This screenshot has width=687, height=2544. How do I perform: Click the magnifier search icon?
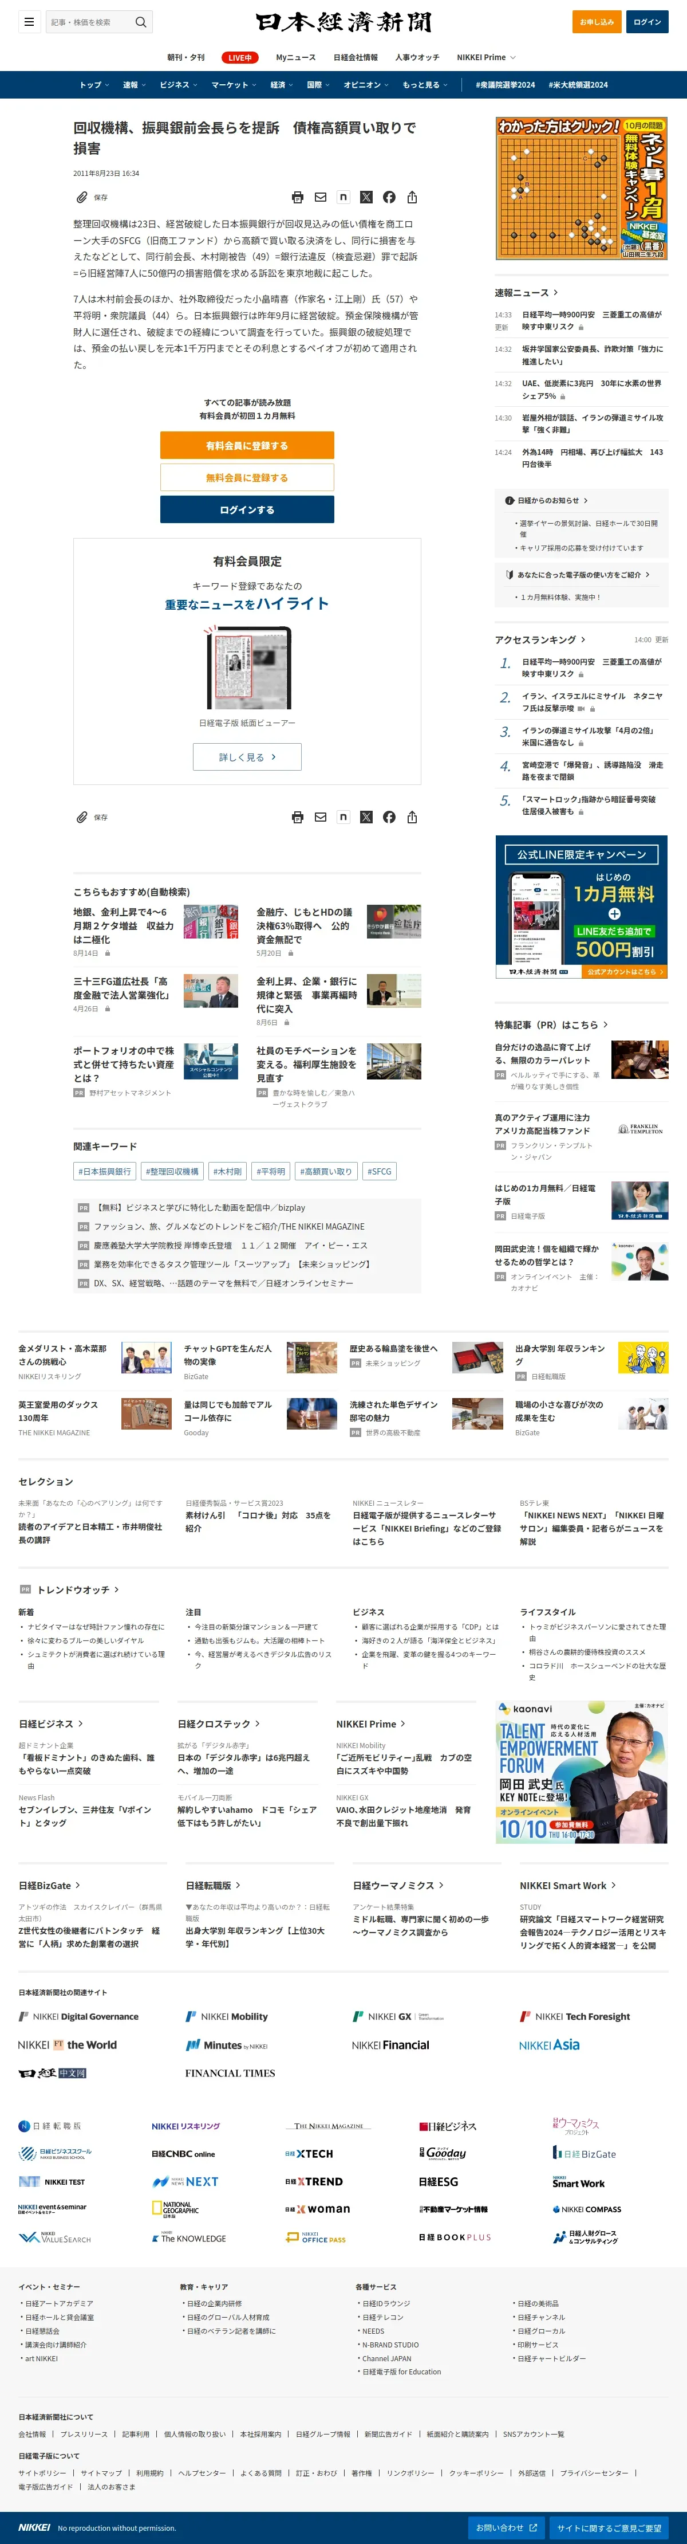click(141, 22)
